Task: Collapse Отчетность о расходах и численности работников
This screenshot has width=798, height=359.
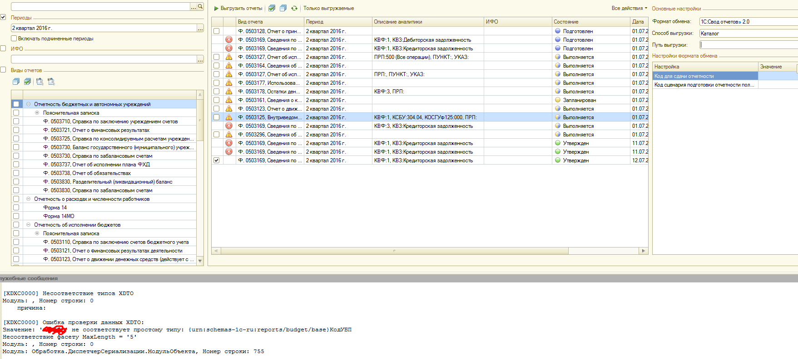Action: pos(28,199)
